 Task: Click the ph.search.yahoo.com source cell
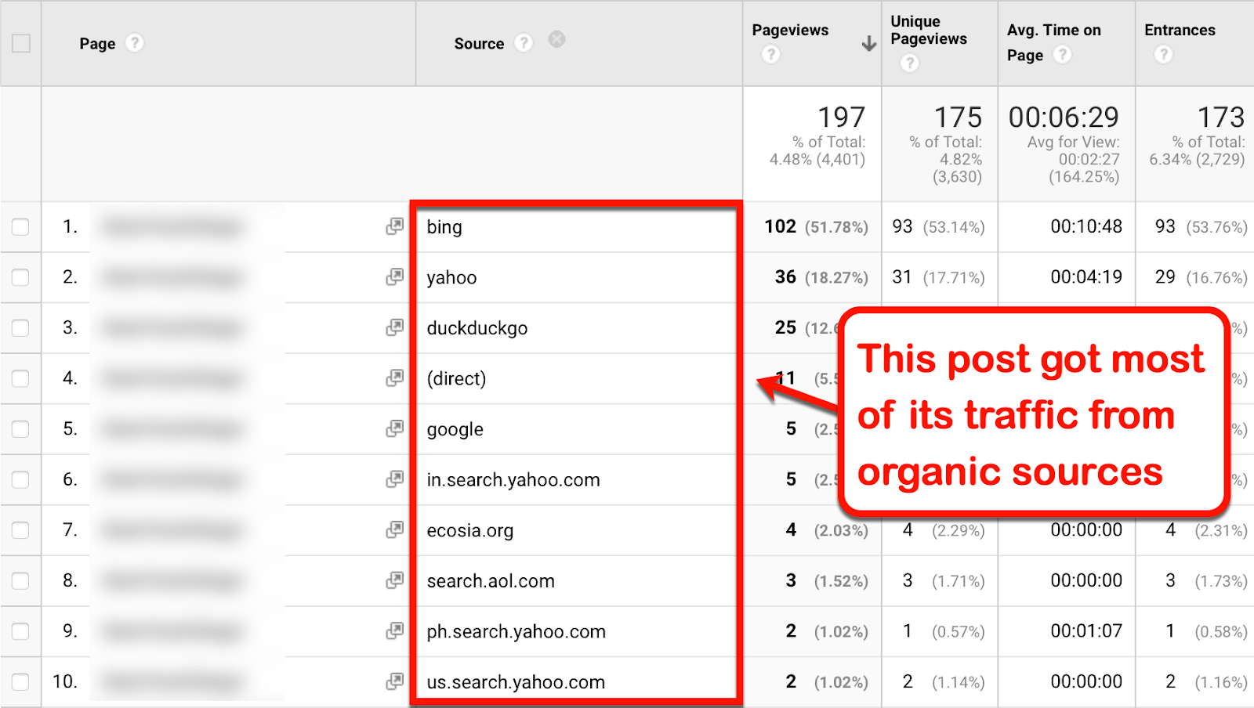tap(579, 631)
